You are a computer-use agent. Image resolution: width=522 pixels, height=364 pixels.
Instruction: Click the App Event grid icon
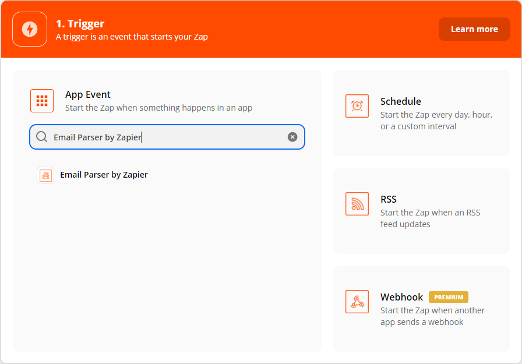coord(42,101)
